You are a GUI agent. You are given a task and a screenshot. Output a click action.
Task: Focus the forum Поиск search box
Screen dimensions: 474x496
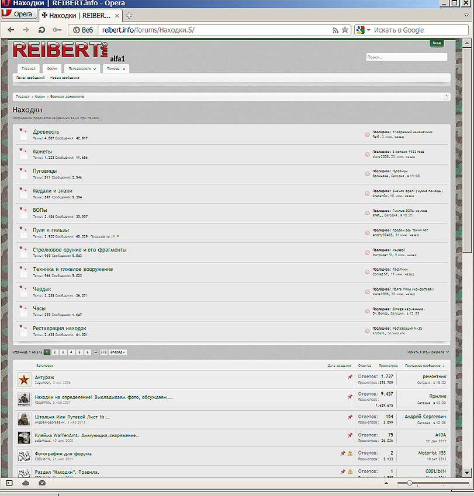[407, 57]
